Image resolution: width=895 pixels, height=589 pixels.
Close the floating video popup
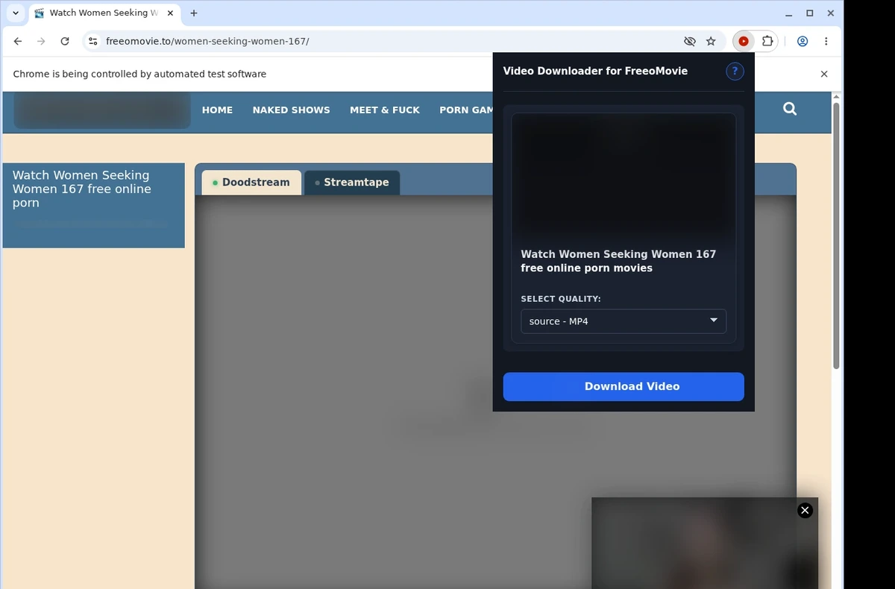(x=805, y=510)
